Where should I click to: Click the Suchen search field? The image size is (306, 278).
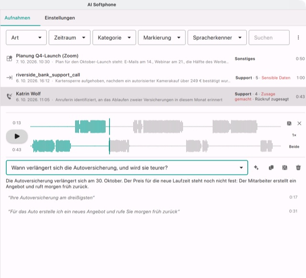coord(269,37)
